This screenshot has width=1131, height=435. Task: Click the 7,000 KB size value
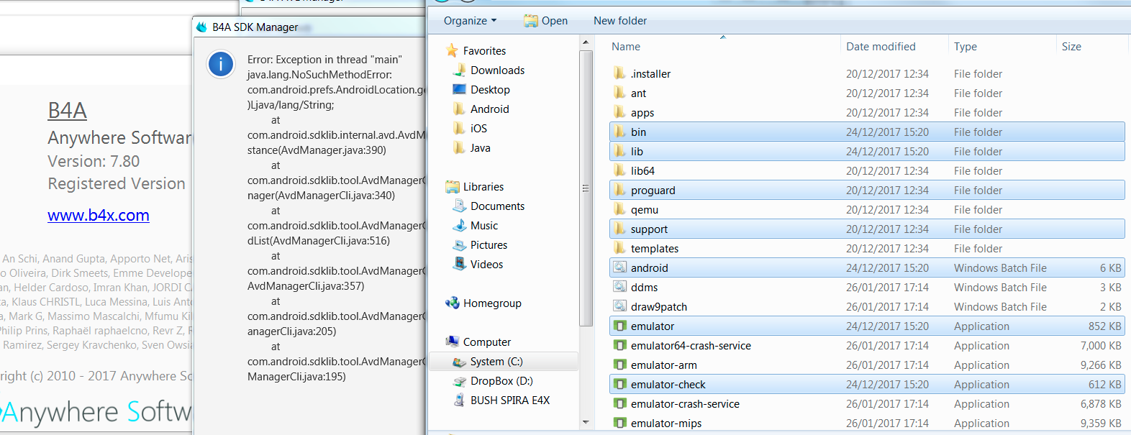[x=1101, y=345]
